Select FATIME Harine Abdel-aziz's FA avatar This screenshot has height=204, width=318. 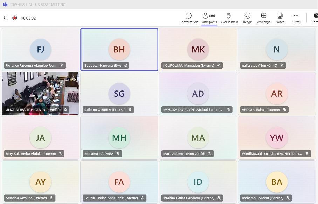click(119, 182)
